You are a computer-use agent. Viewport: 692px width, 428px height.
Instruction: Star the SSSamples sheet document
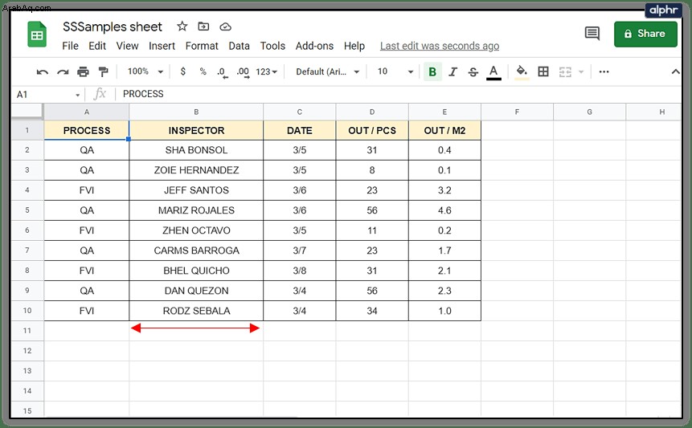click(x=182, y=26)
